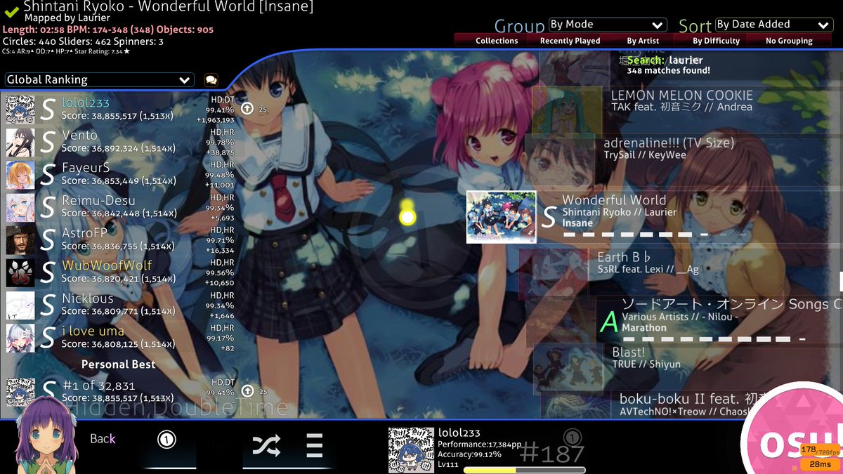Select the By Artist tab
This screenshot has height=474, width=843.
(x=643, y=41)
